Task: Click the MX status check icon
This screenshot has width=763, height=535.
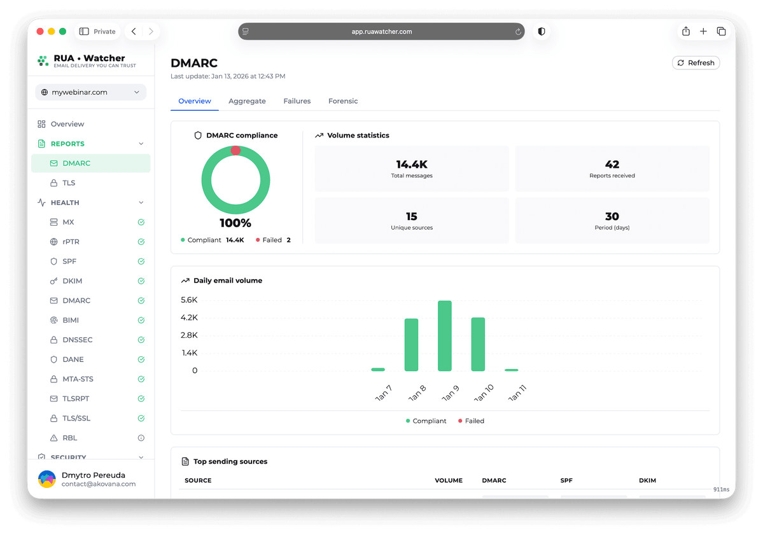Action: tap(141, 222)
